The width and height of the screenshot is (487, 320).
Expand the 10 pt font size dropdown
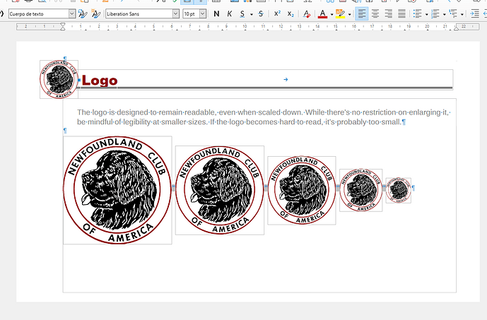(204, 13)
